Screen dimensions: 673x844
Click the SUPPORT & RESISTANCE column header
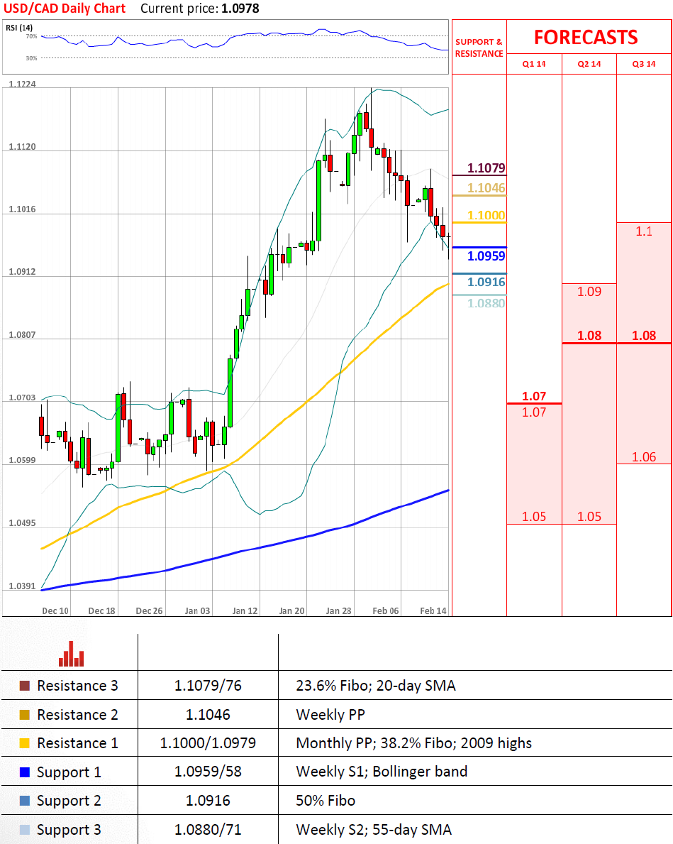[479, 48]
